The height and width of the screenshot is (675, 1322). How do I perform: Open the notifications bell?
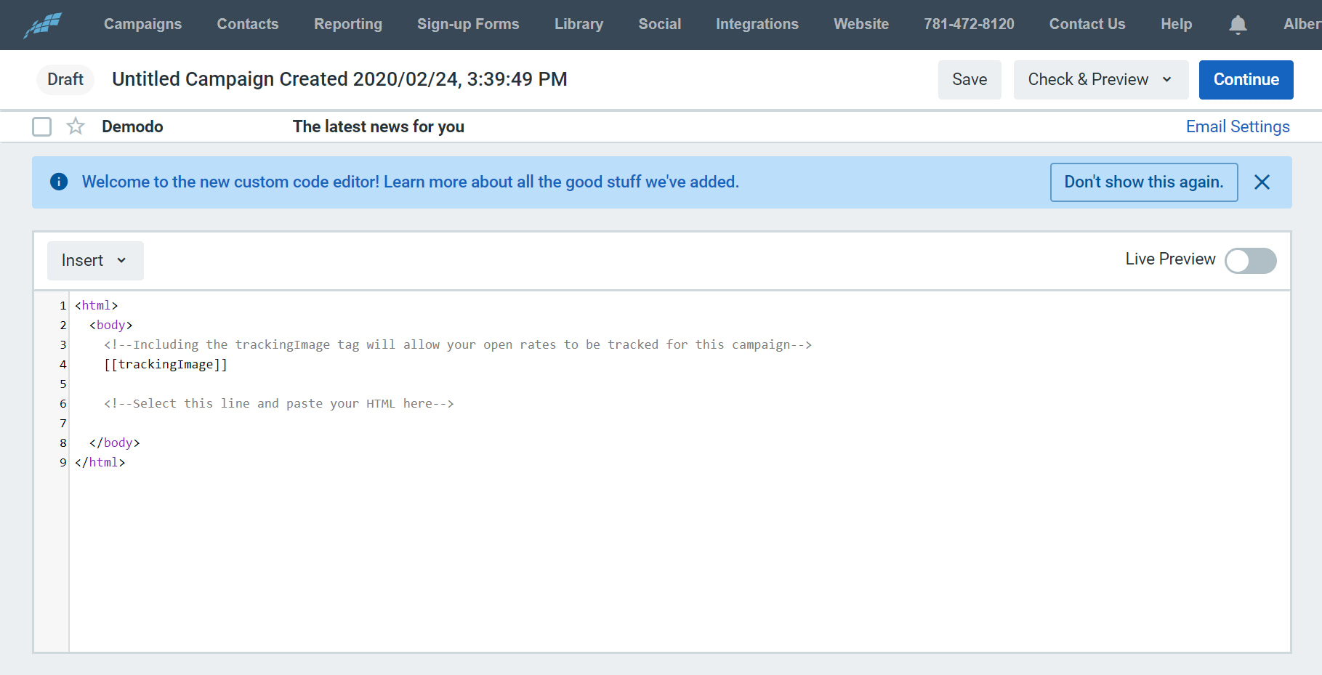click(1238, 25)
